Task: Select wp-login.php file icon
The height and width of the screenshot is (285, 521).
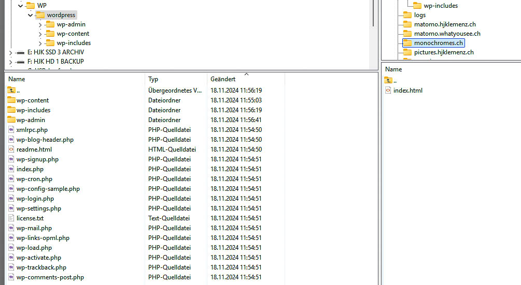Action: pyautogui.click(x=11, y=199)
